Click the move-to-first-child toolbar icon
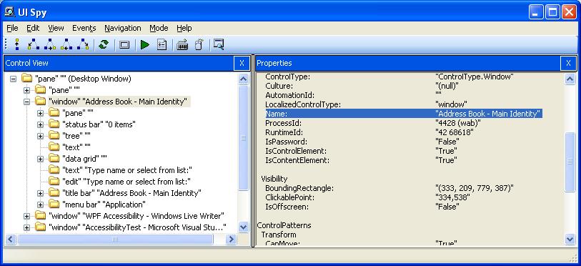Viewport: 581px width, 266px height. (34, 45)
